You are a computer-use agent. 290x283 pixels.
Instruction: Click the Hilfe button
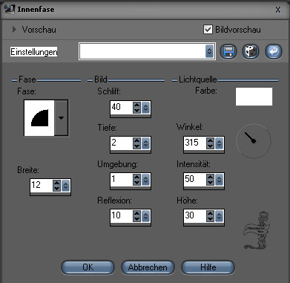click(208, 267)
